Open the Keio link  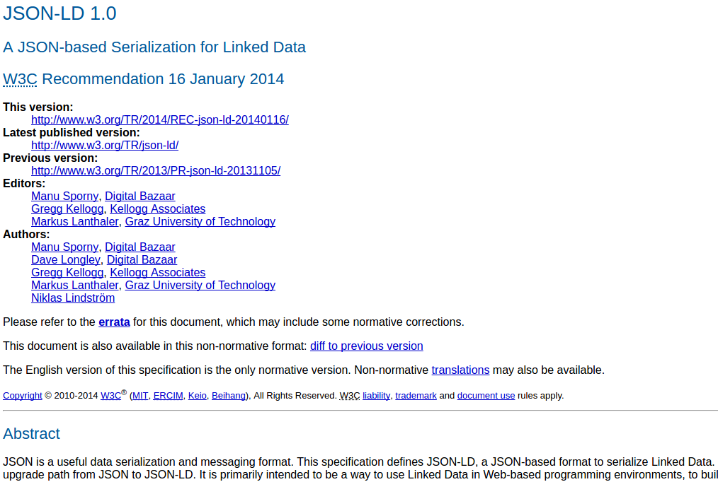tap(198, 396)
